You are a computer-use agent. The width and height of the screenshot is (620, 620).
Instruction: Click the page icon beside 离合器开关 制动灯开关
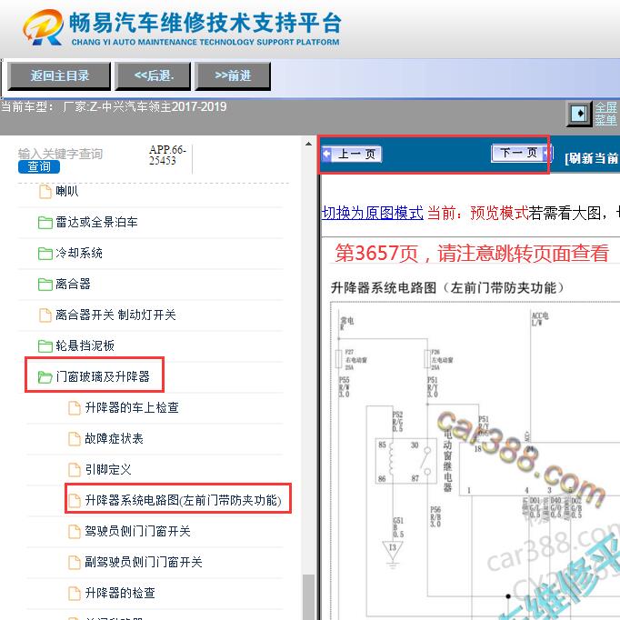tap(45, 315)
